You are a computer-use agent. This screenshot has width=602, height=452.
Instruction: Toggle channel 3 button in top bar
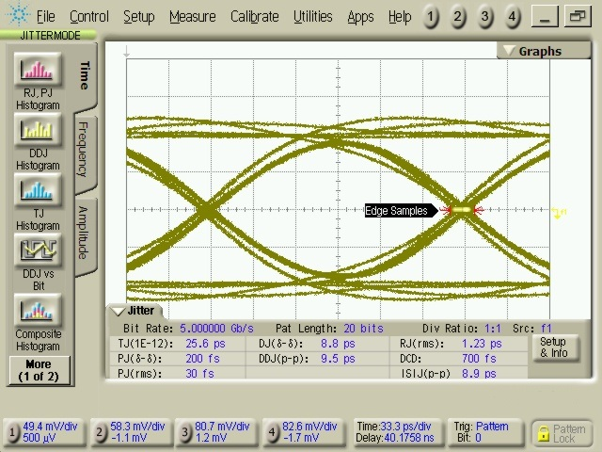coord(484,17)
